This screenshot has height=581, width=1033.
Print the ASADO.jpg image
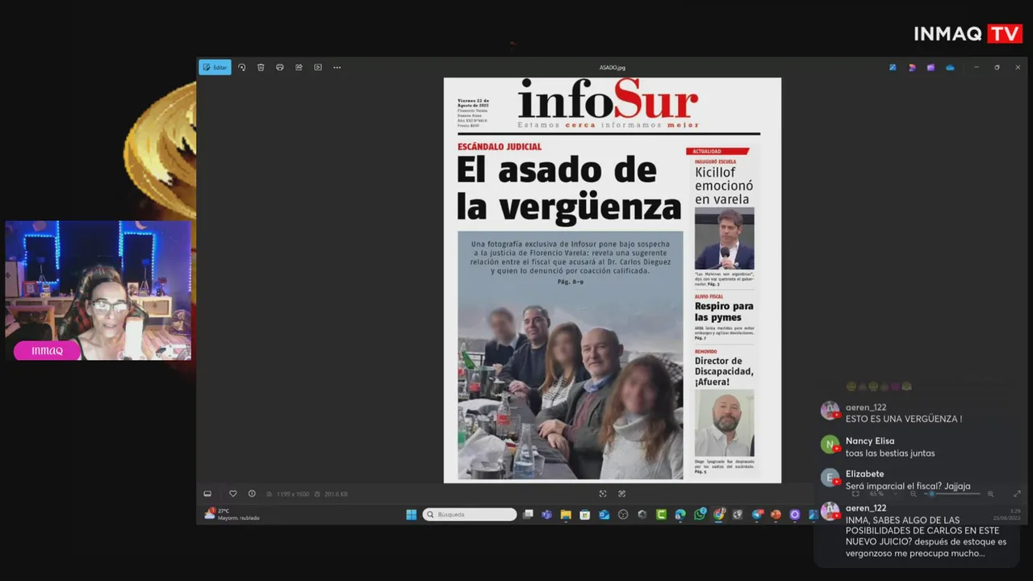click(280, 67)
